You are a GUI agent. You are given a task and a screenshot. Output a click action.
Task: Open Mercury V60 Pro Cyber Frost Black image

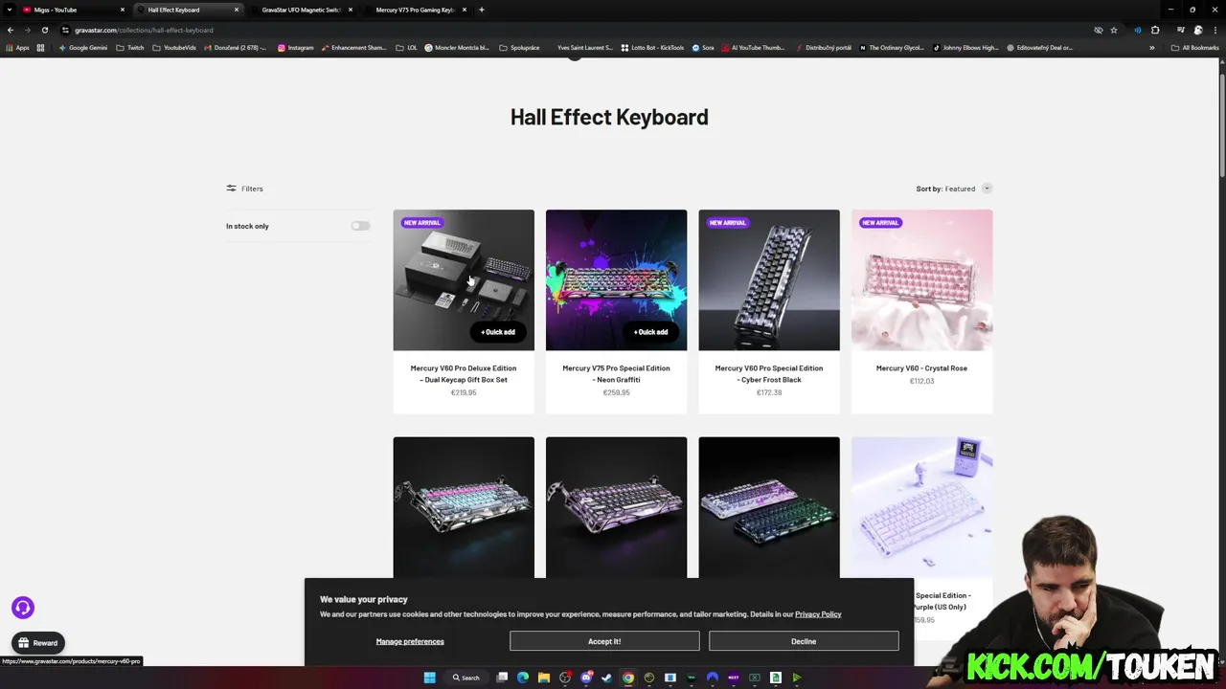tap(769, 279)
